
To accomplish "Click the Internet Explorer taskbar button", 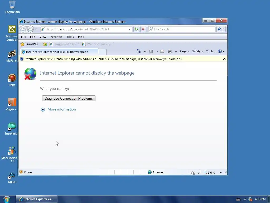I will pos(37,199).
